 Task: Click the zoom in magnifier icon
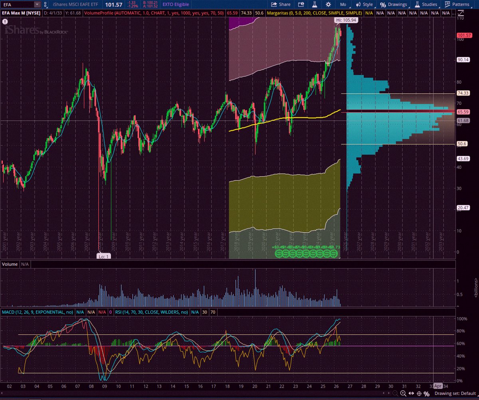pyautogui.click(x=403, y=393)
